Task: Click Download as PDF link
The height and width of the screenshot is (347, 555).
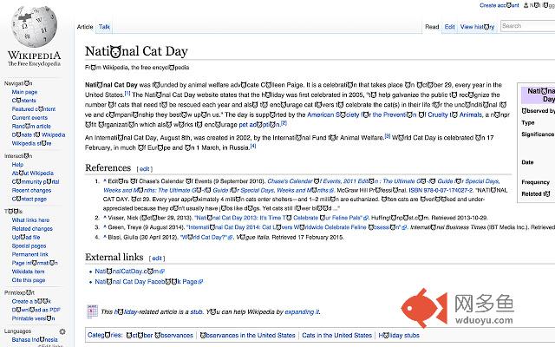Action: pyautogui.click(x=36, y=310)
